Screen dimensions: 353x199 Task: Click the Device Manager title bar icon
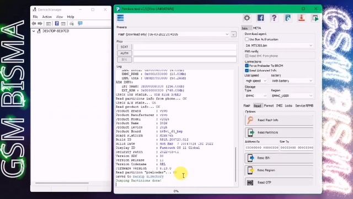[34, 9]
